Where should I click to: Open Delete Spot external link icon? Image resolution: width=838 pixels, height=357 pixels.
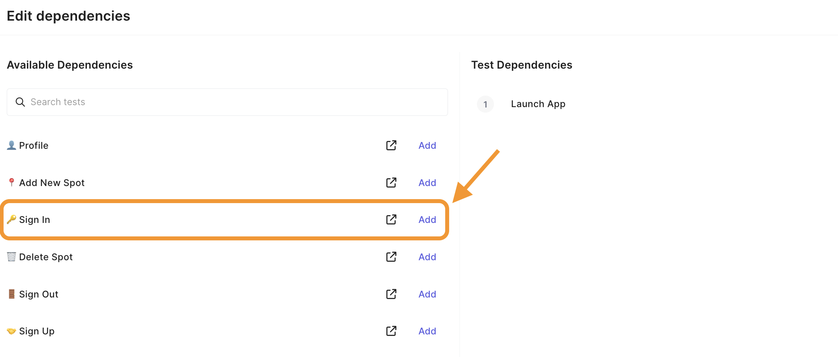pos(391,257)
